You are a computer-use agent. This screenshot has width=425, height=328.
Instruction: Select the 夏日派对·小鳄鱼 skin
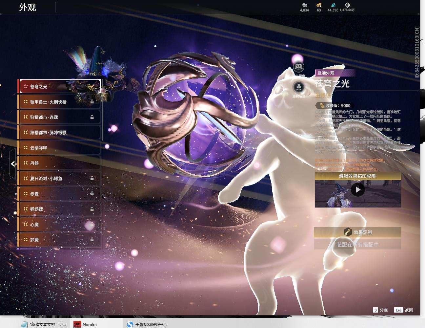coord(59,178)
